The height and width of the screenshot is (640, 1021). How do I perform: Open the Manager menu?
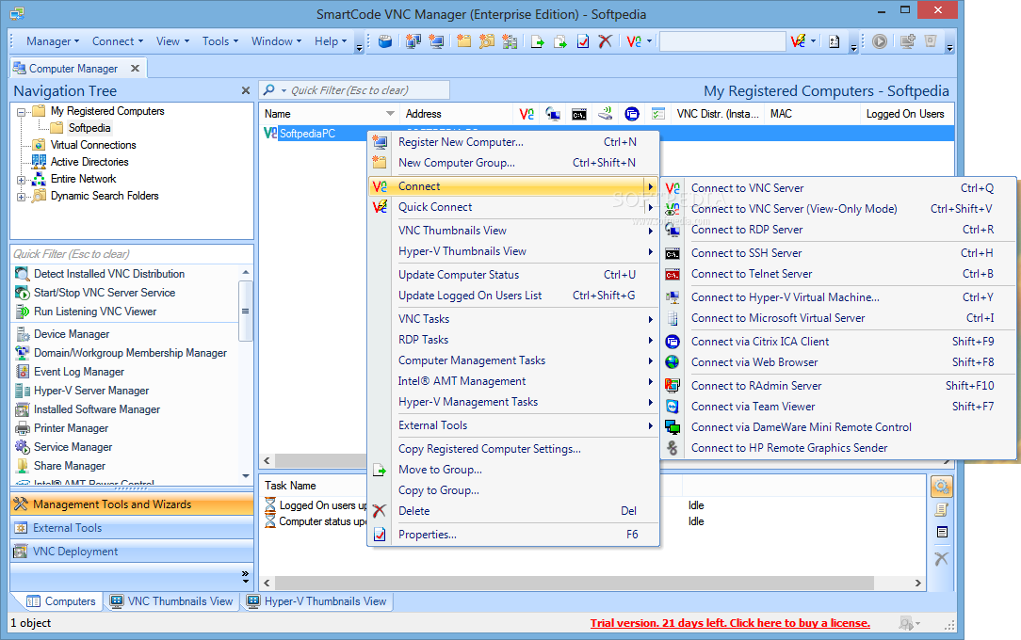[x=52, y=41]
